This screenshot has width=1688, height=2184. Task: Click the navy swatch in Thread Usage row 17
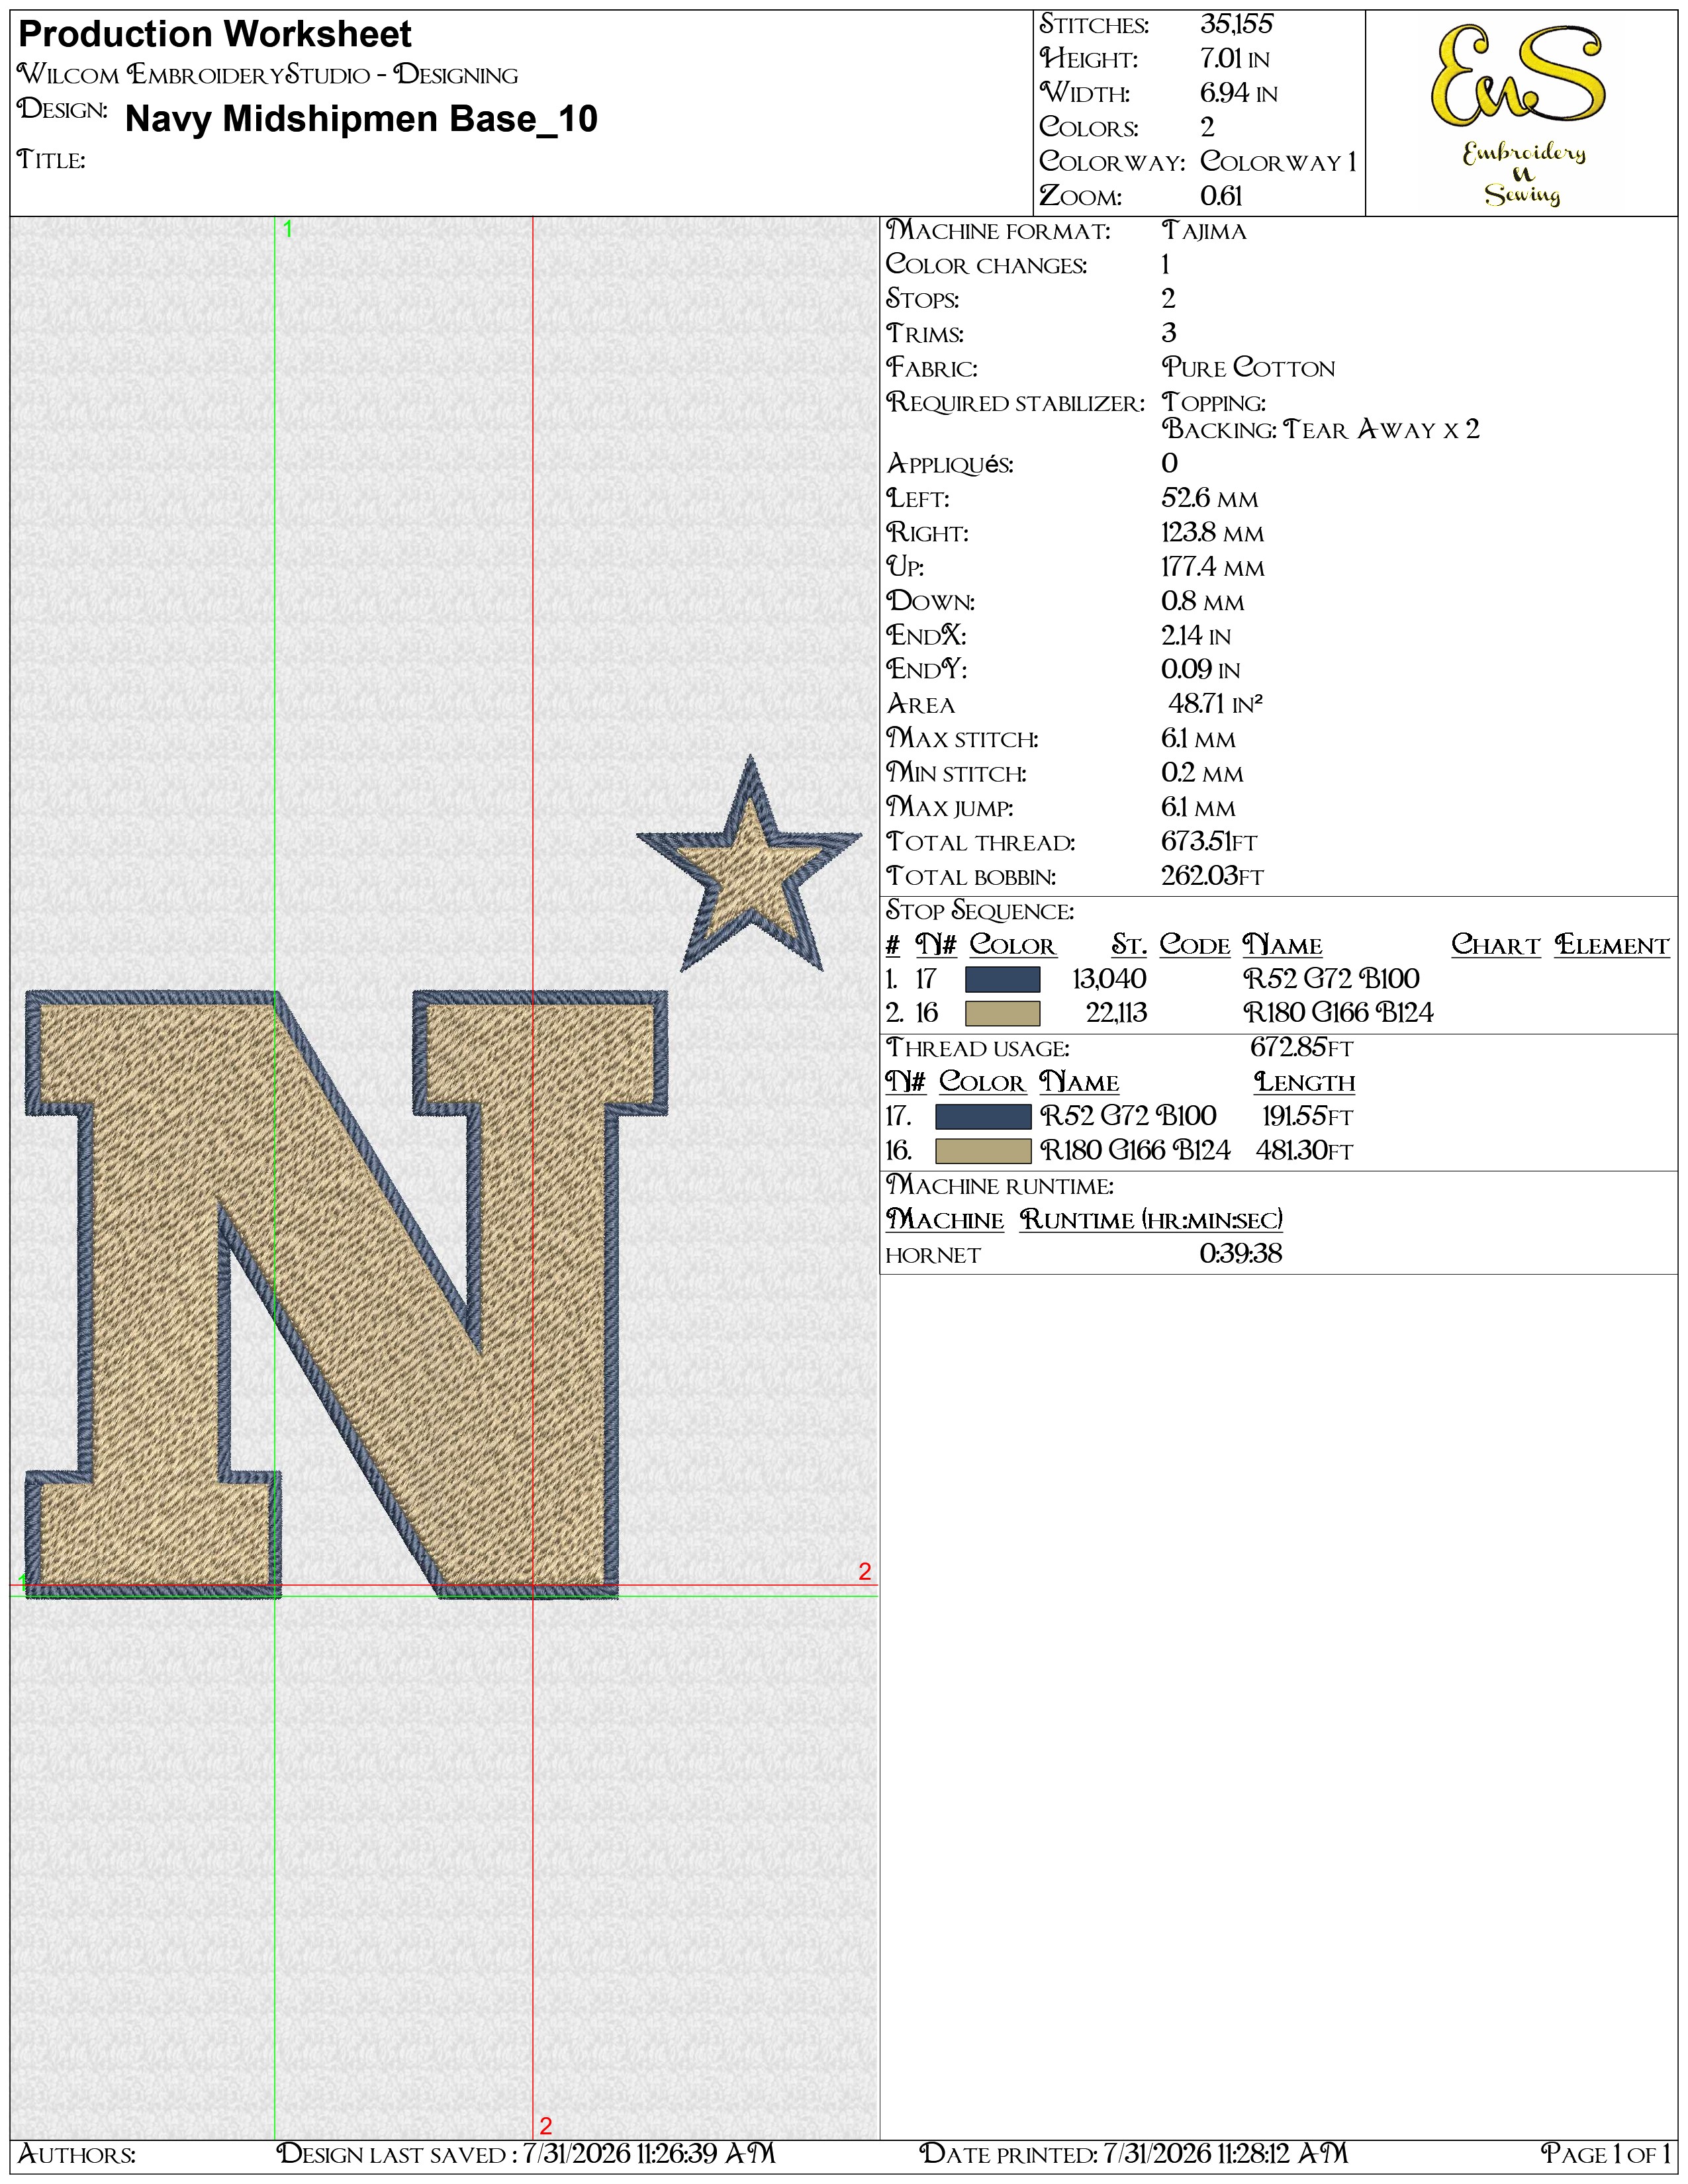(983, 1117)
